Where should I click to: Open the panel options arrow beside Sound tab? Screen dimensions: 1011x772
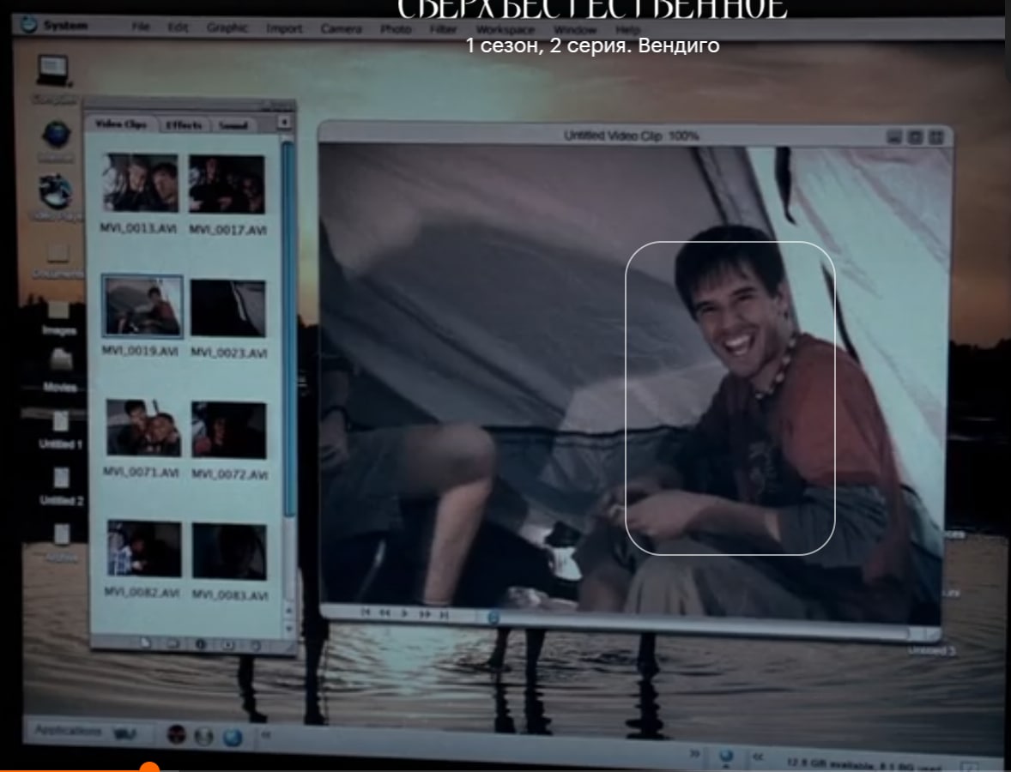(x=284, y=122)
